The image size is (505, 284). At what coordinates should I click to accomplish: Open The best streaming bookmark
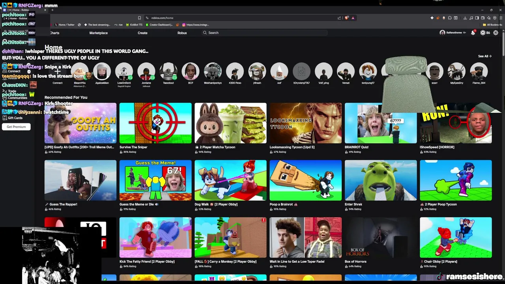tap(97, 24)
